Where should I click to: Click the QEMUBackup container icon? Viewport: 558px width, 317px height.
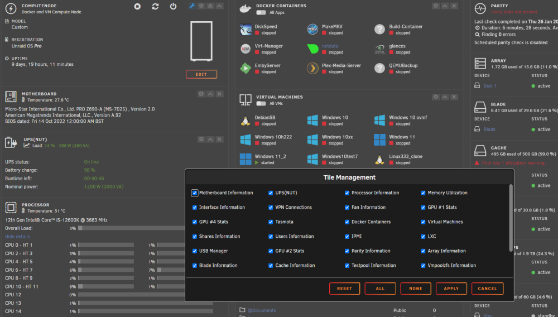click(x=379, y=68)
